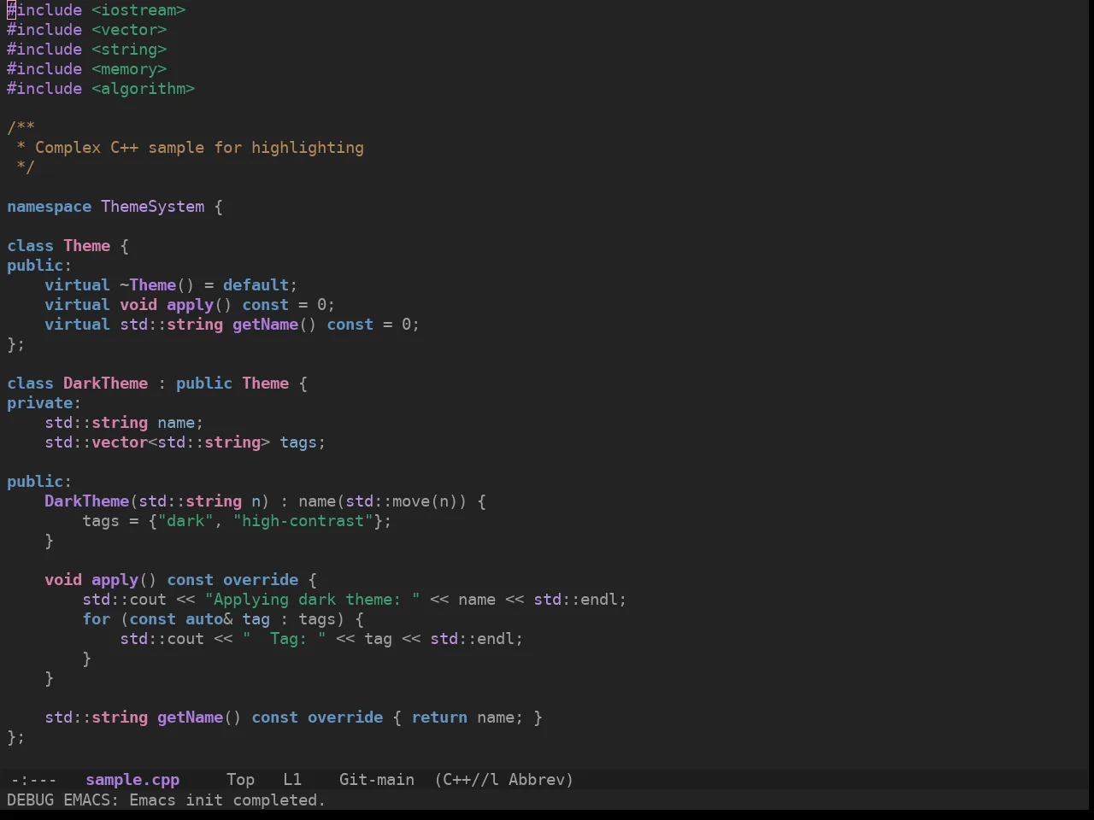
Task: Click on '<memory>' header name
Action: pos(129,69)
